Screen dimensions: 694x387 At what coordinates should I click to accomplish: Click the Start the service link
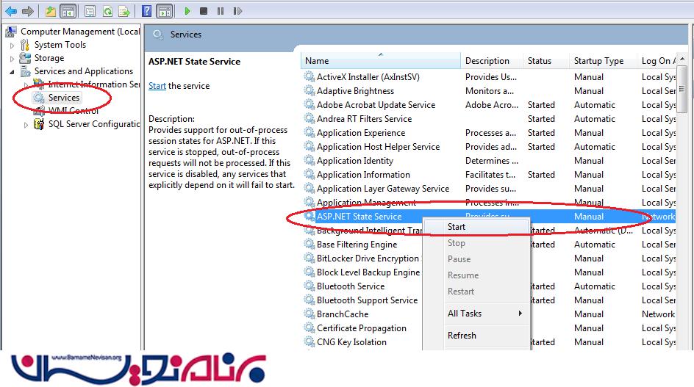click(157, 86)
